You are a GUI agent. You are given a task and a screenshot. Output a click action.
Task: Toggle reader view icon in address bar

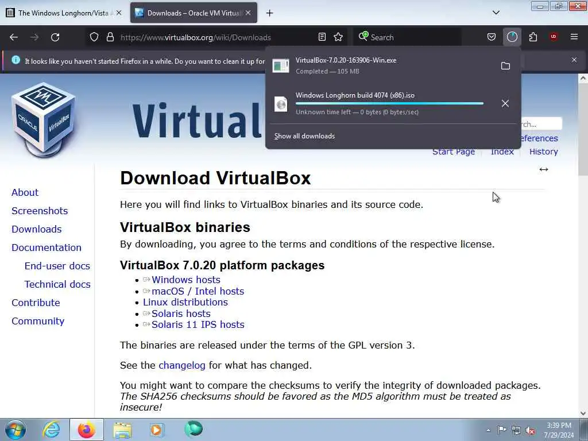(x=322, y=37)
